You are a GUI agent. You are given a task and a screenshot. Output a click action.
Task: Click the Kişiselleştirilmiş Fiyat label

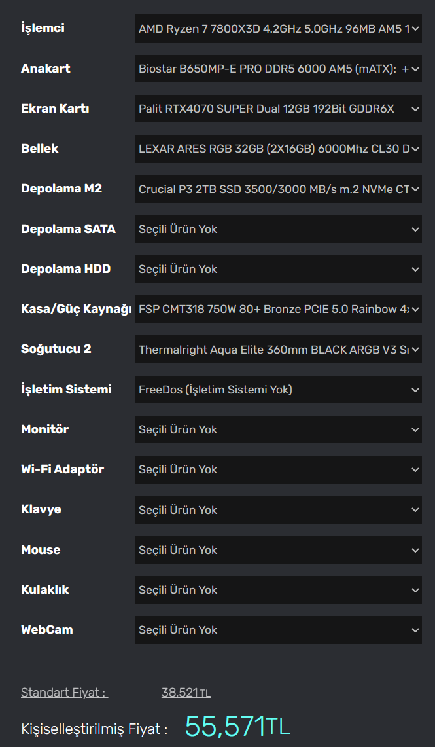[94, 729]
